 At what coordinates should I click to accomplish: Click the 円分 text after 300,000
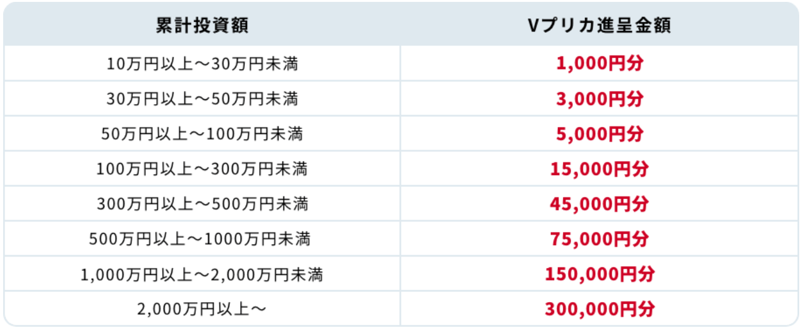(639, 310)
